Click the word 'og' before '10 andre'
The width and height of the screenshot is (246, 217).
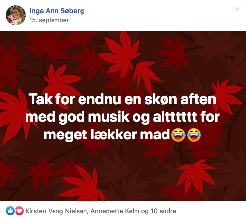pos(145,211)
